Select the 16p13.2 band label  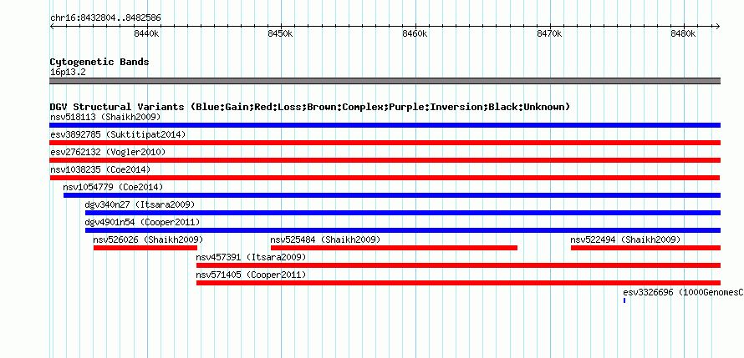[x=68, y=73]
